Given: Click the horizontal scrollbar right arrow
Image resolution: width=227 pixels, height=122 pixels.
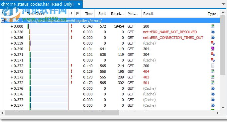Looking at the screenshot, I should pyautogui.click(x=217, y=113).
